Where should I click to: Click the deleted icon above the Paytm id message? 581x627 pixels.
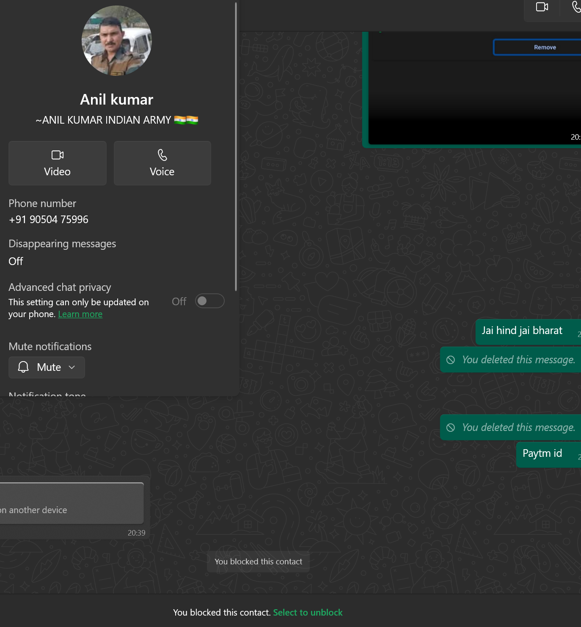pos(451,428)
